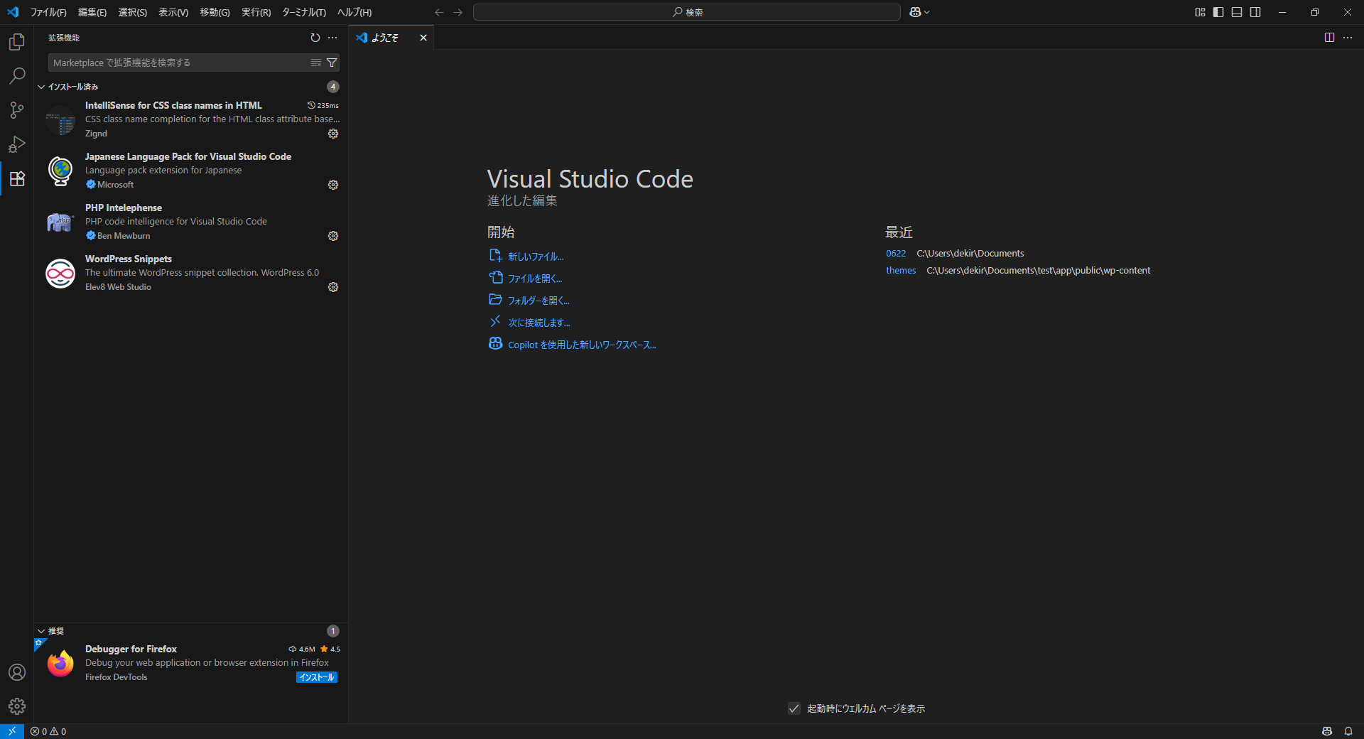Show errors and warnings in status bar
The height and width of the screenshot is (739, 1364).
48,731
